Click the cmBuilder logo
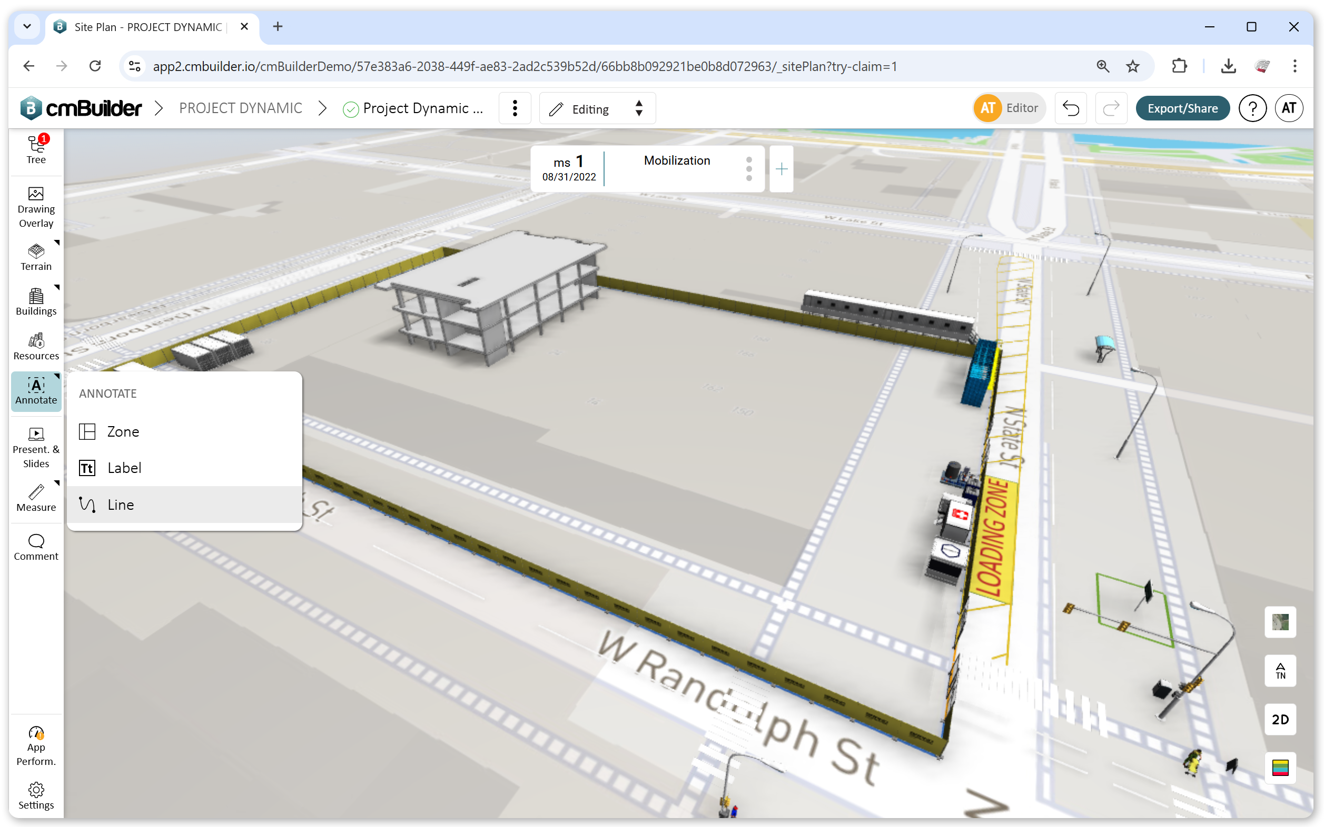1324x827 pixels. pyautogui.click(x=81, y=108)
